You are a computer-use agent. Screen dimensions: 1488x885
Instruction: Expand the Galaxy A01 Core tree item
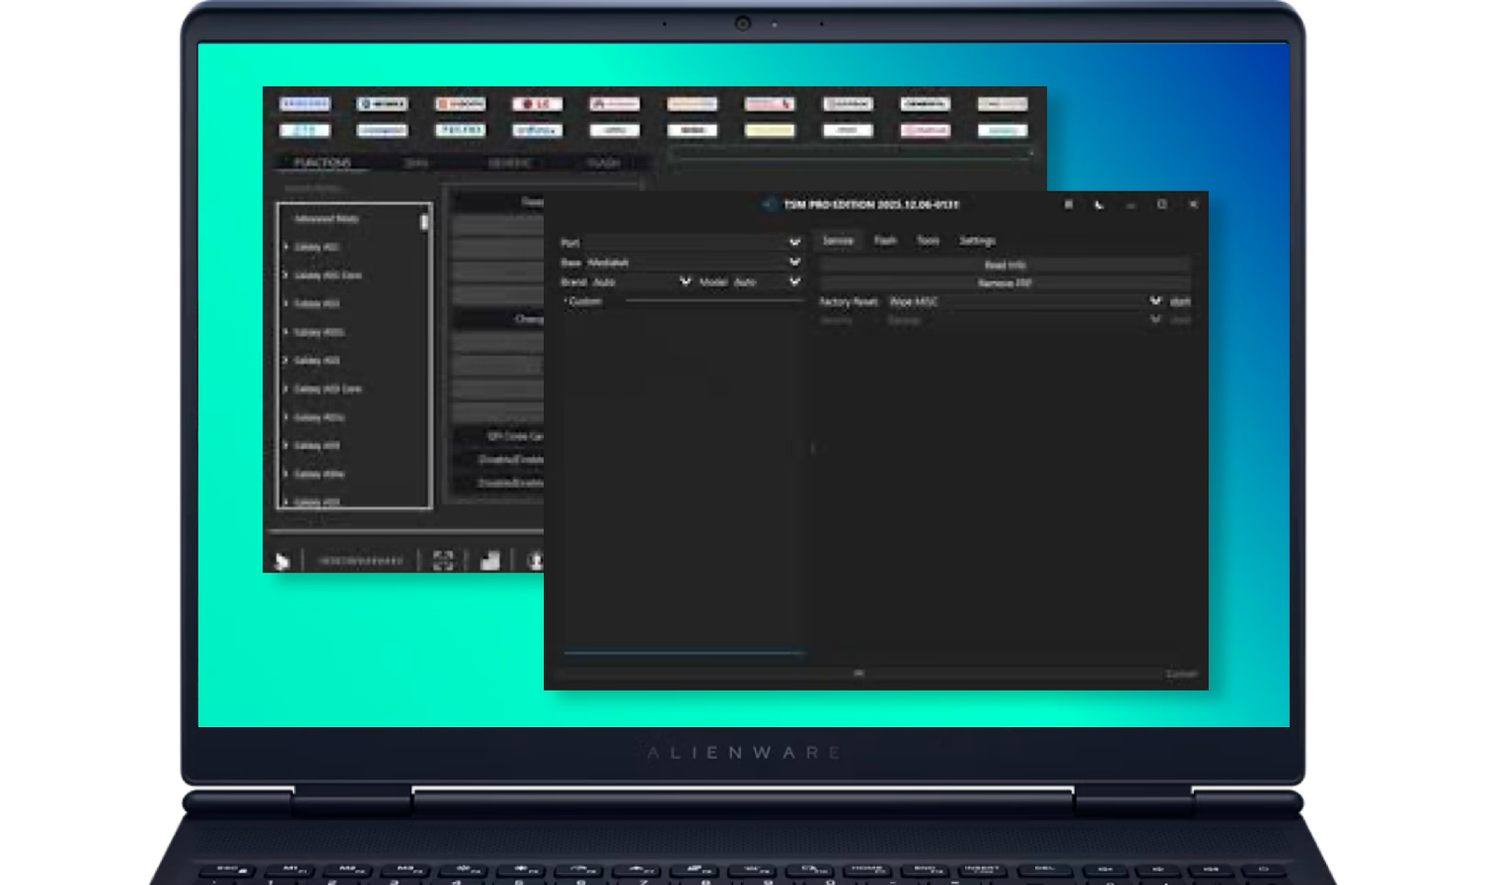click(x=286, y=275)
